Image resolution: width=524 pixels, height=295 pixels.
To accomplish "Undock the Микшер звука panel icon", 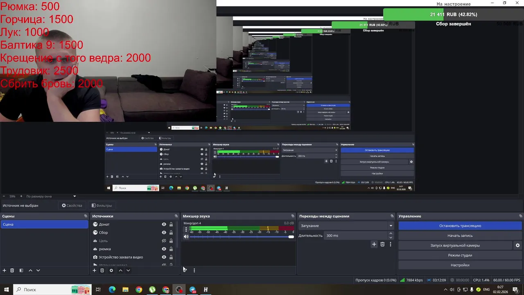I will tap(293, 216).
